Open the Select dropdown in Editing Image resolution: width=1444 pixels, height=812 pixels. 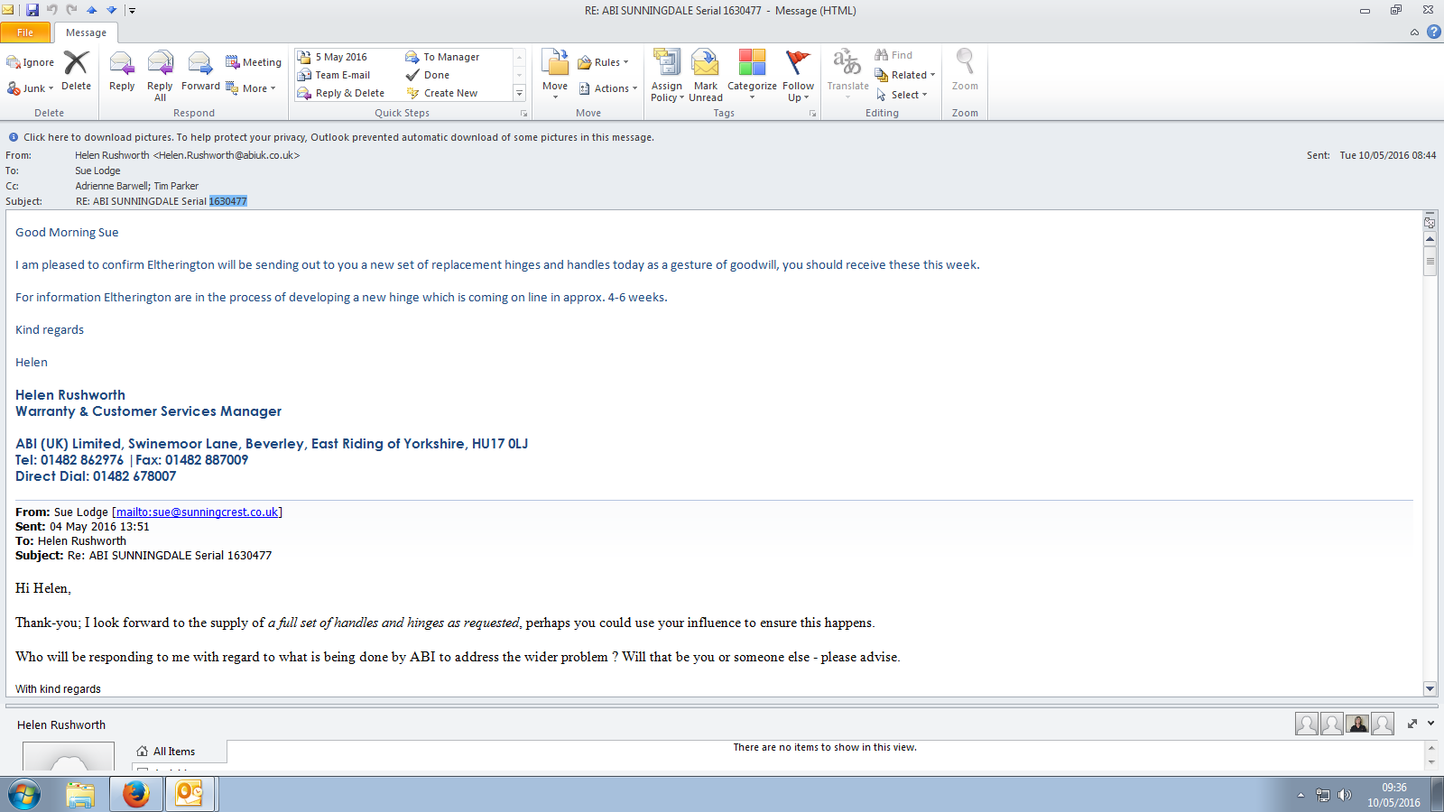tap(902, 95)
